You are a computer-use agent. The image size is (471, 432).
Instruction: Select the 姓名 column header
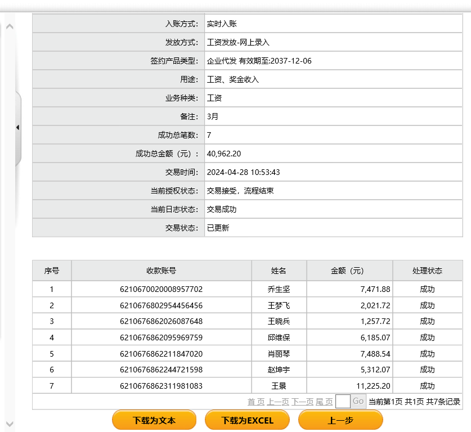pos(279,271)
